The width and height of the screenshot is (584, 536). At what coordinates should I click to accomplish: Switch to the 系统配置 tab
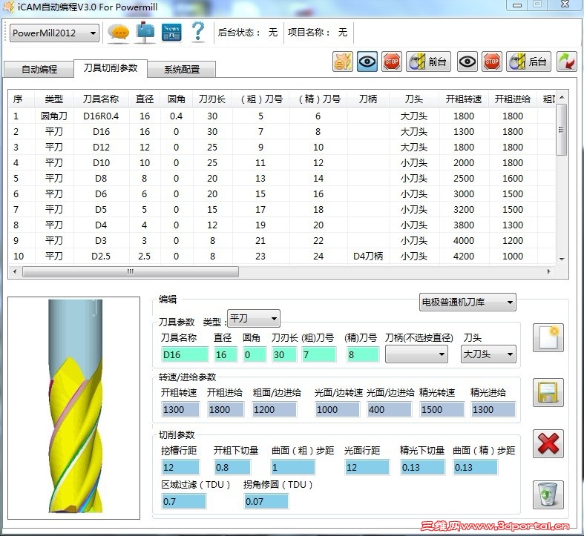click(182, 69)
